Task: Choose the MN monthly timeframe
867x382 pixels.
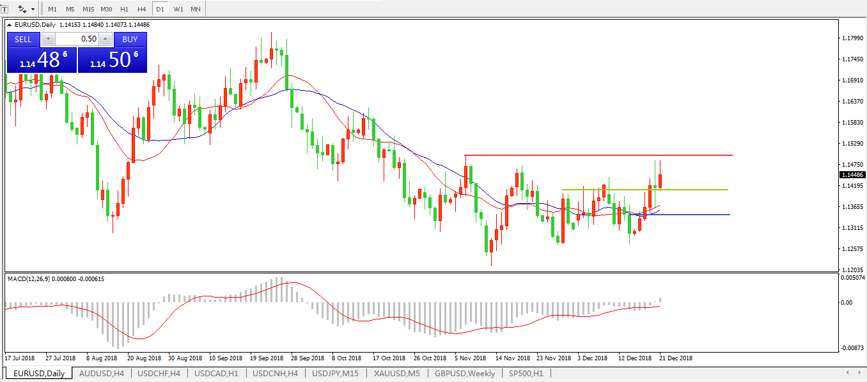Action: (x=196, y=10)
